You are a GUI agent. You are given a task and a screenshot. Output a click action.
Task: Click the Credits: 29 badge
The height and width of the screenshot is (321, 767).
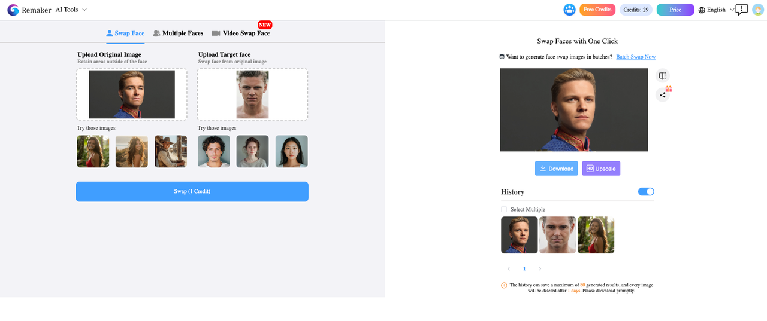636,10
